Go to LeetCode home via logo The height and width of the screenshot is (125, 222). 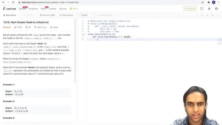tap(9, 9)
